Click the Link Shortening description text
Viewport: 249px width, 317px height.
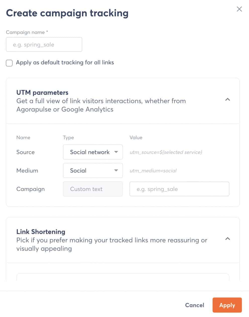click(x=112, y=244)
